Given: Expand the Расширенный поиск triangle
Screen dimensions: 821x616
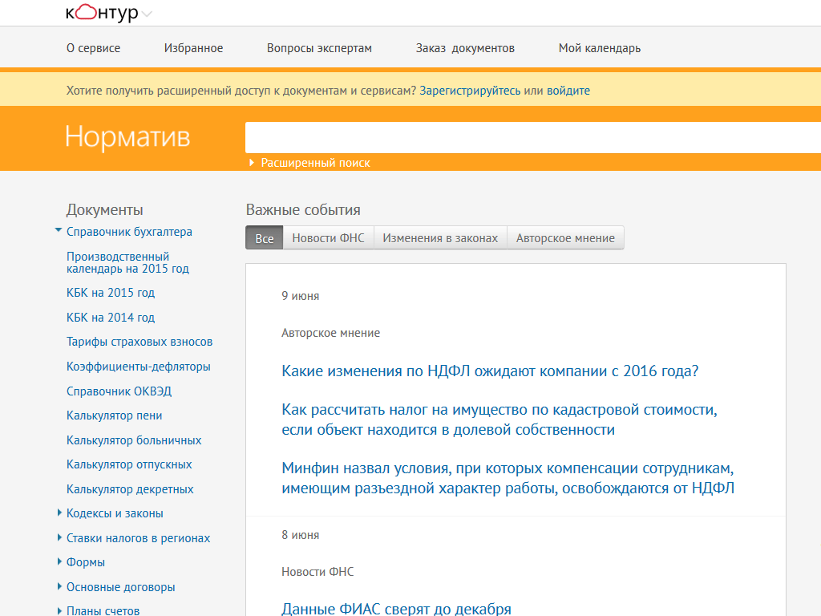Looking at the screenshot, I should pyautogui.click(x=252, y=162).
